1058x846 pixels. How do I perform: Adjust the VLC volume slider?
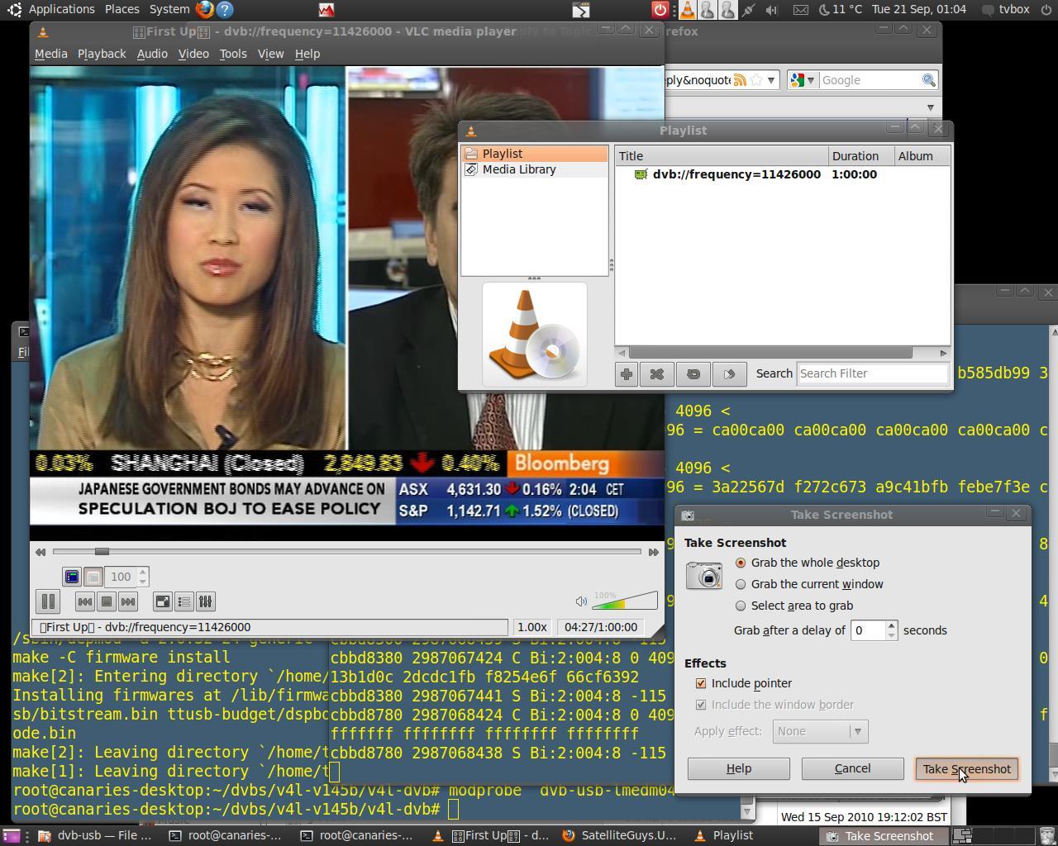click(x=625, y=601)
